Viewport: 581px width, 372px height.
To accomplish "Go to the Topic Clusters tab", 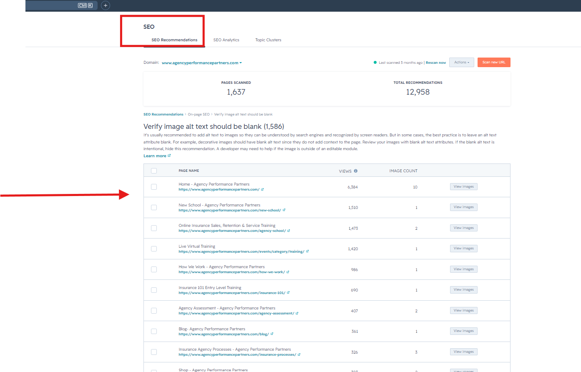I will tap(268, 40).
